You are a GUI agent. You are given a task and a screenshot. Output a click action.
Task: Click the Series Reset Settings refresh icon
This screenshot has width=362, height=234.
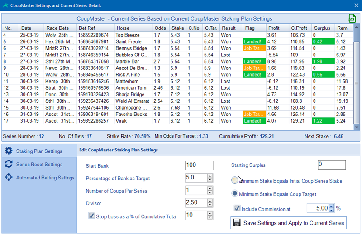tap(9, 164)
